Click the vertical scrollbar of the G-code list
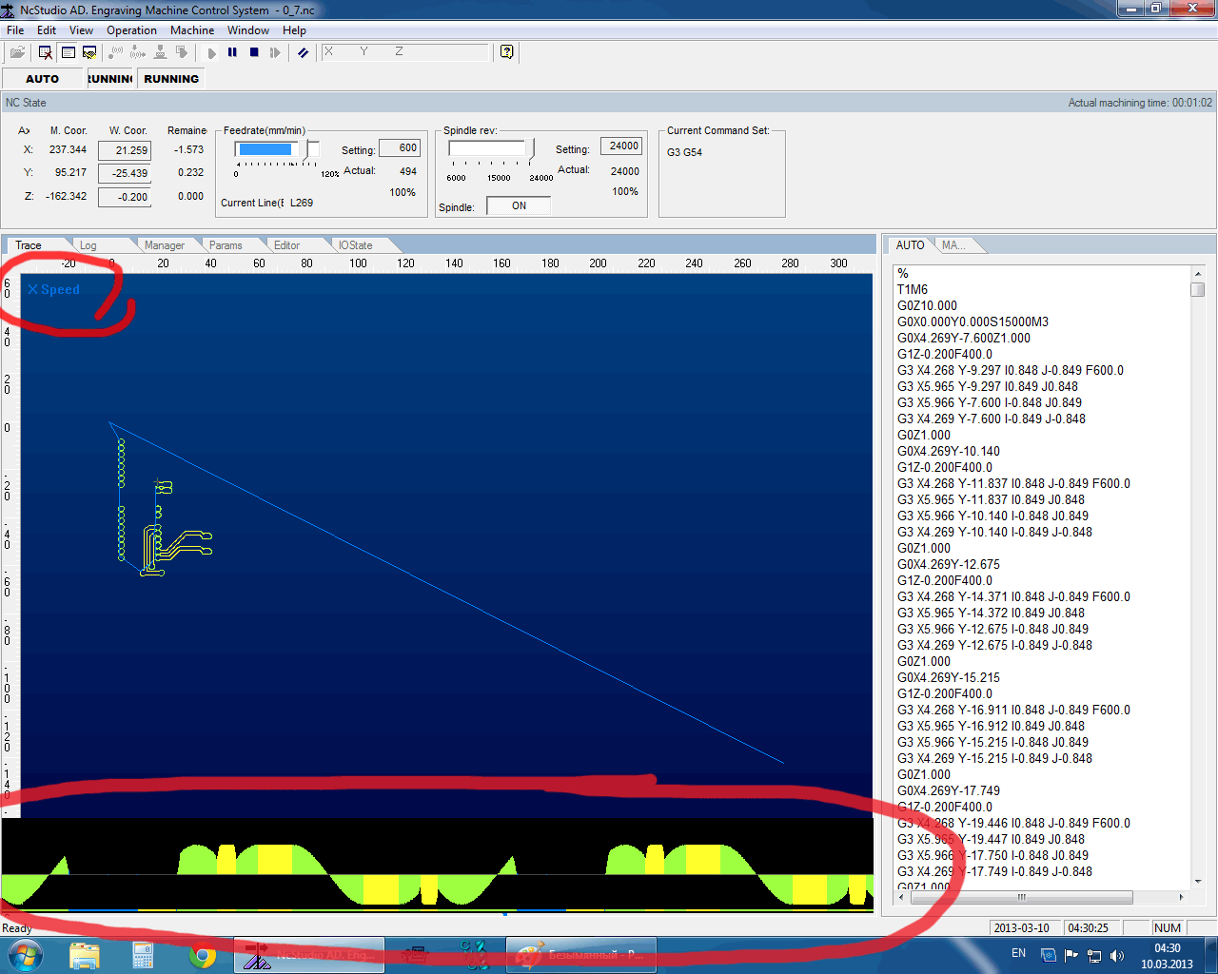The width and height of the screenshot is (1218, 974). click(1198, 578)
